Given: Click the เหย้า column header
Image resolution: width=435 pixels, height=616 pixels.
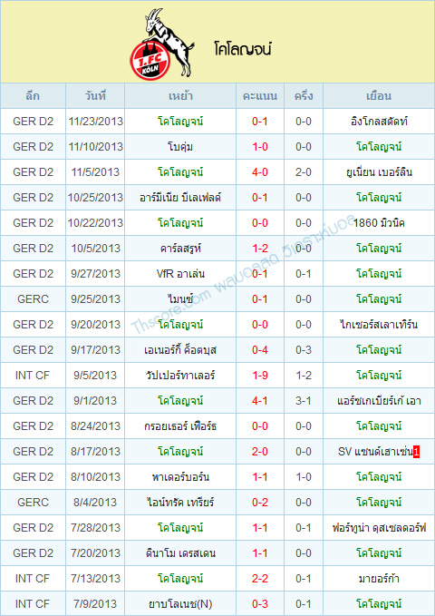Looking at the screenshot, I should pos(180,96).
